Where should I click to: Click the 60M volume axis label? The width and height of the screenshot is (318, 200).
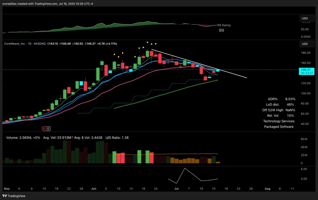[304, 139]
